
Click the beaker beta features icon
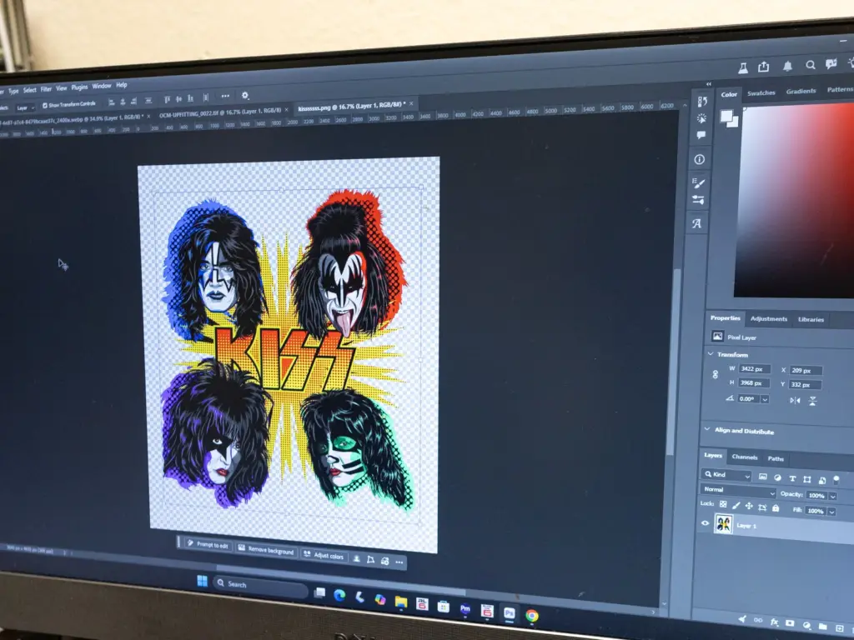point(743,67)
